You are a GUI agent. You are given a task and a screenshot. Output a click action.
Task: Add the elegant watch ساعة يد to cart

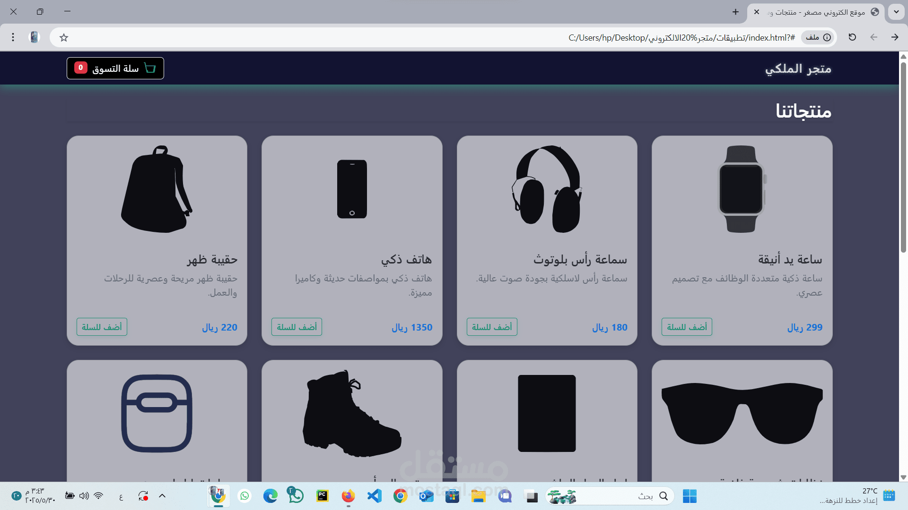(x=687, y=327)
